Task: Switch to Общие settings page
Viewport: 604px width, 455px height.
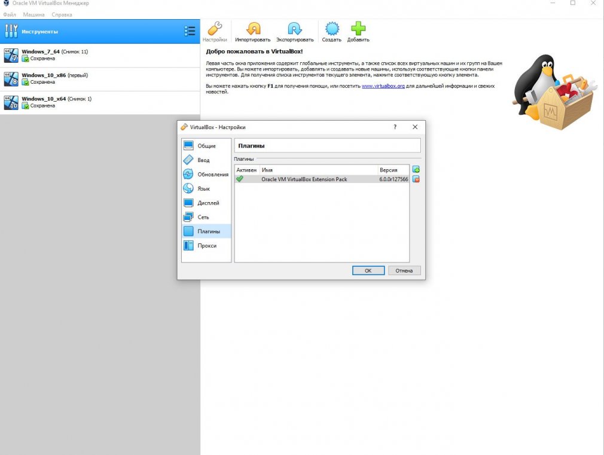Action: point(206,146)
